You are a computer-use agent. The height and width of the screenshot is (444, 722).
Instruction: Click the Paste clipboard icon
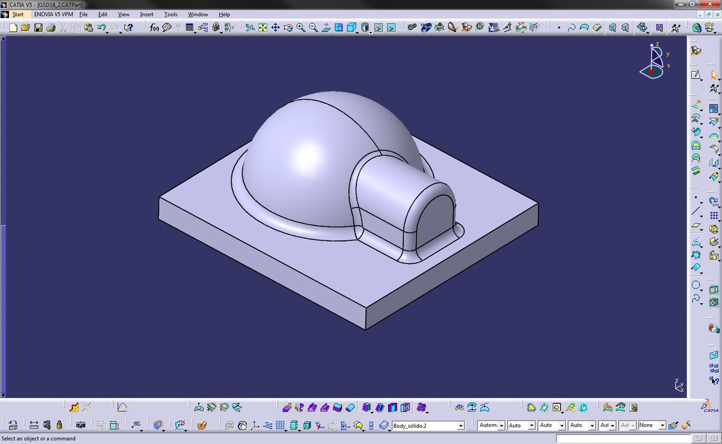coord(89,27)
